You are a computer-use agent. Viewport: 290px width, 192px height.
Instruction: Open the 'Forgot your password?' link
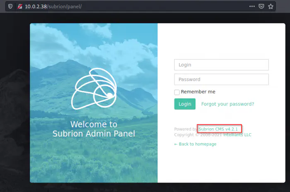[227, 104]
